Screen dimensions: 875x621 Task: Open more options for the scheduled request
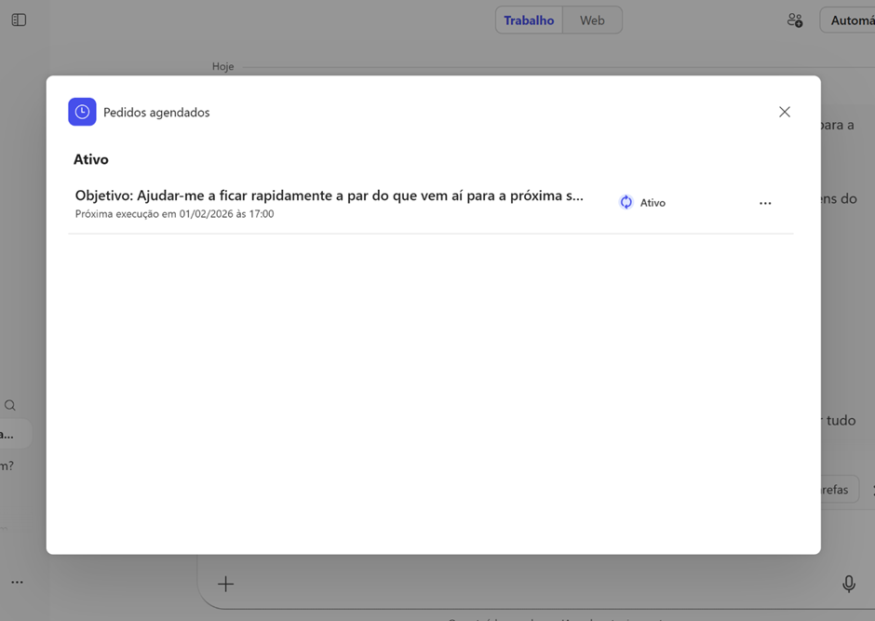[765, 203]
